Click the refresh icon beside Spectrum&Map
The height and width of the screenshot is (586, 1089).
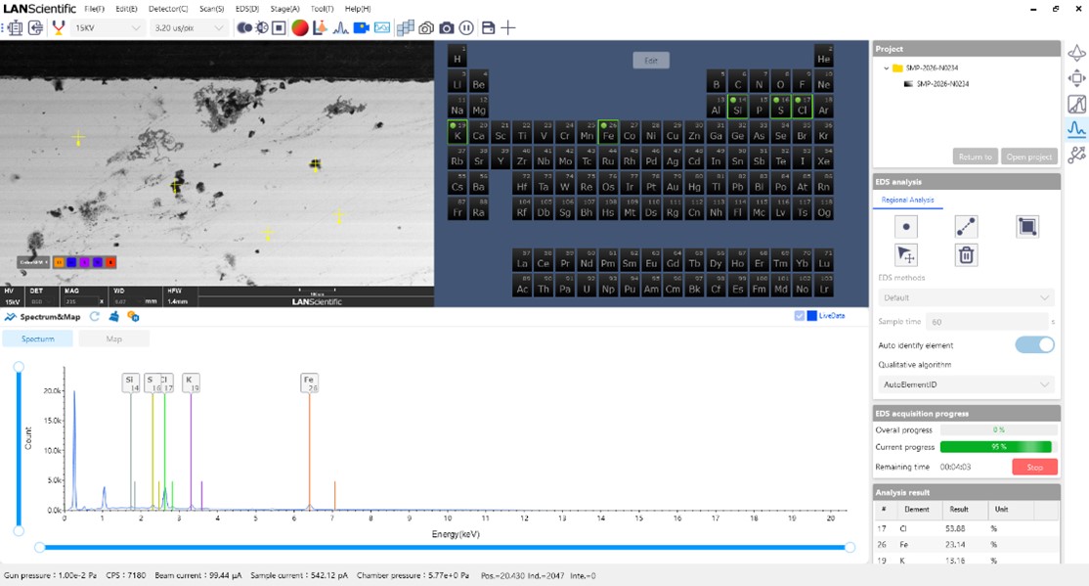[95, 317]
